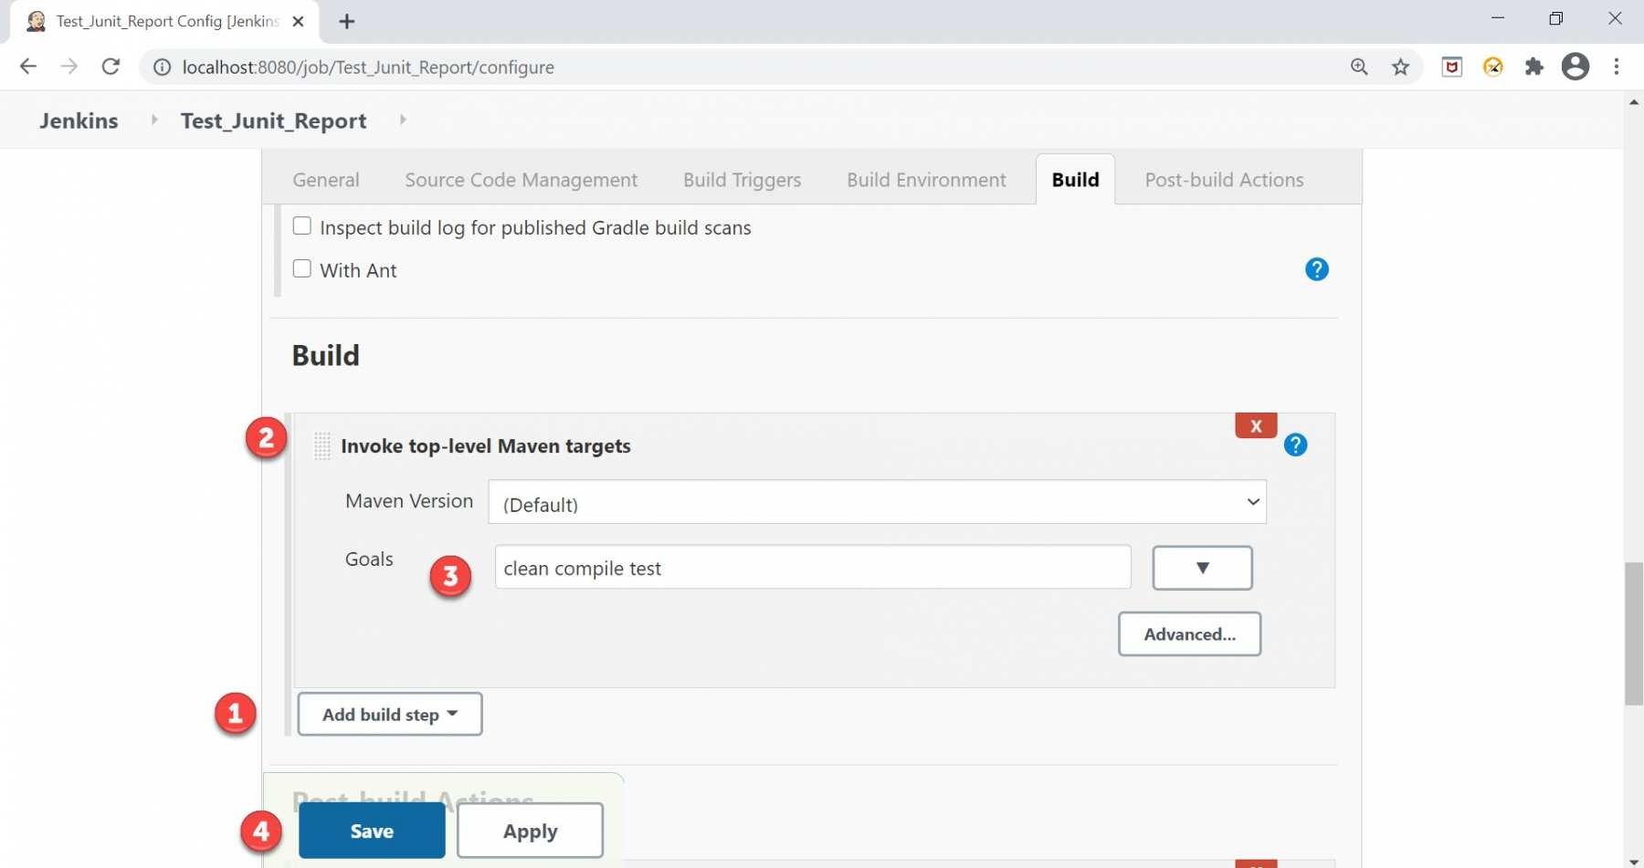The height and width of the screenshot is (868, 1644).
Task: Switch to General tab
Action: pos(326,180)
